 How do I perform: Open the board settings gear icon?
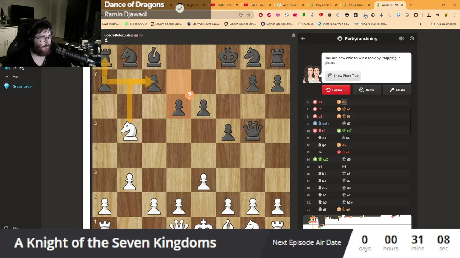click(294, 35)
